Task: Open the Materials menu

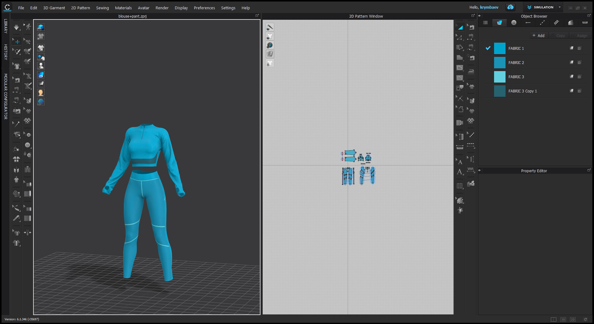Action: [x=123, y=8]
